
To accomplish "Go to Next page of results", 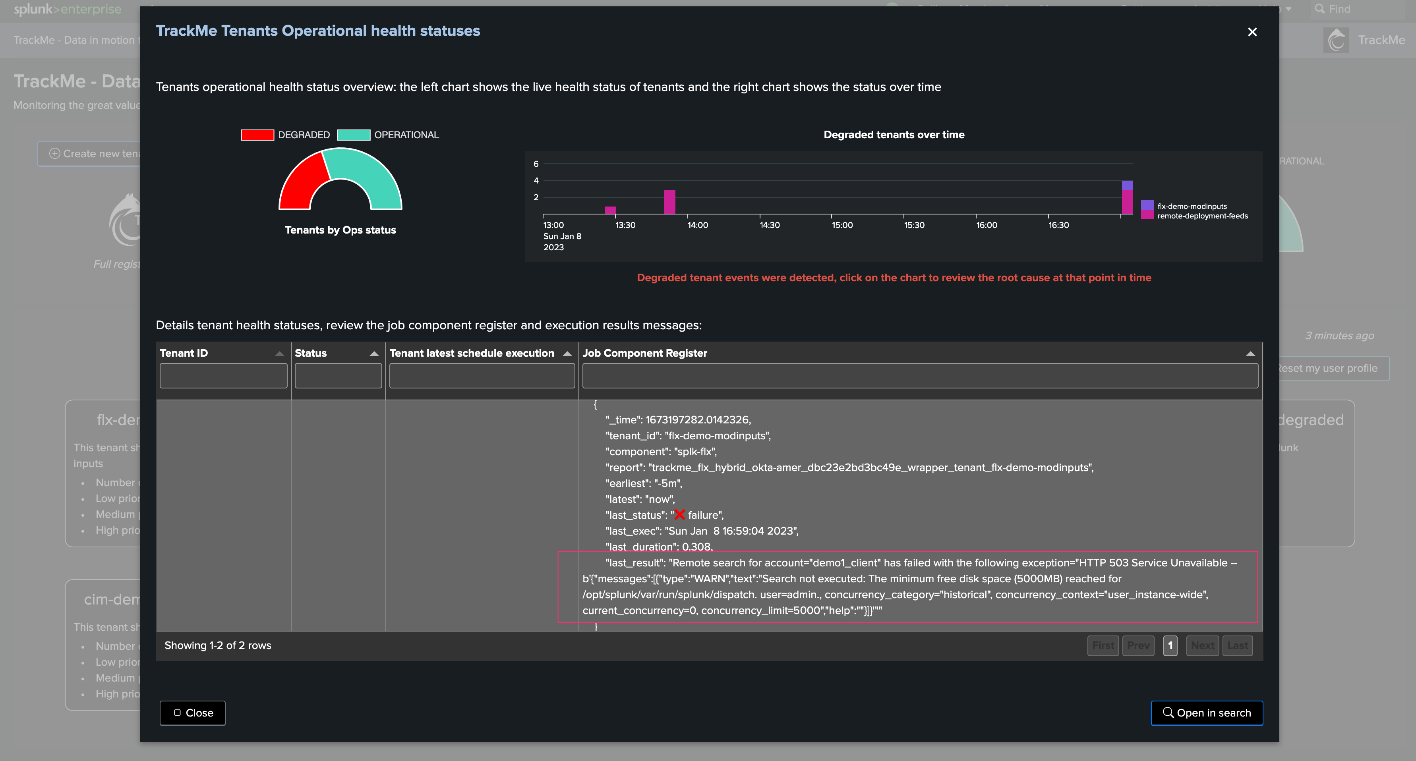I will (x=1202, y=645).
